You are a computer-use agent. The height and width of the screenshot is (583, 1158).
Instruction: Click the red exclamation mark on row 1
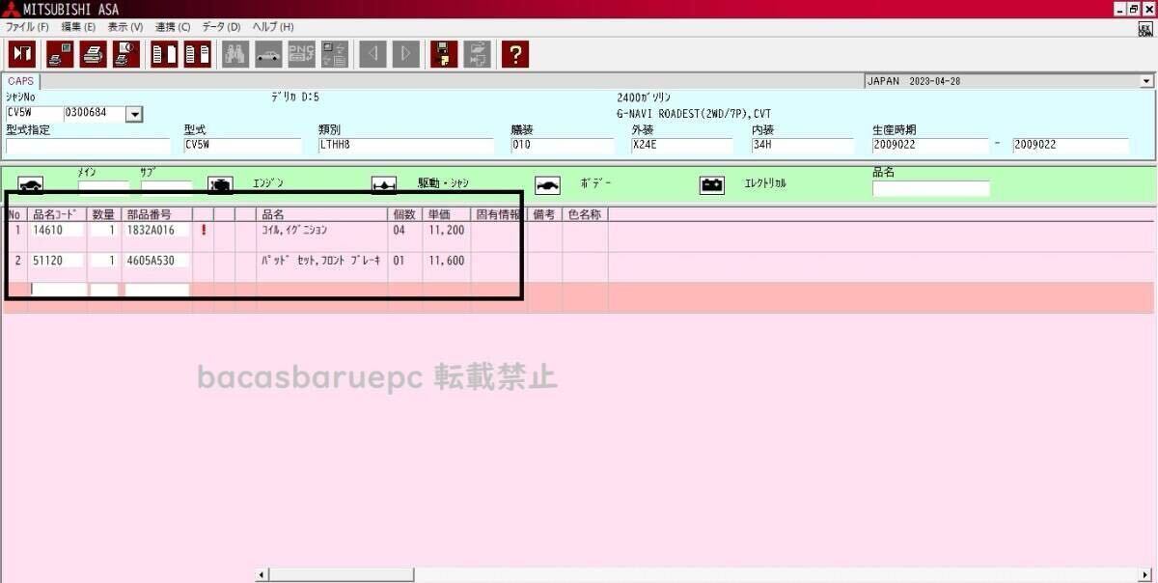coord(203,231)
